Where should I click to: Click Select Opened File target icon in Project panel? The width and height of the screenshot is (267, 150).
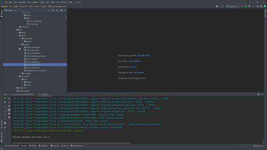coord(50,10)
